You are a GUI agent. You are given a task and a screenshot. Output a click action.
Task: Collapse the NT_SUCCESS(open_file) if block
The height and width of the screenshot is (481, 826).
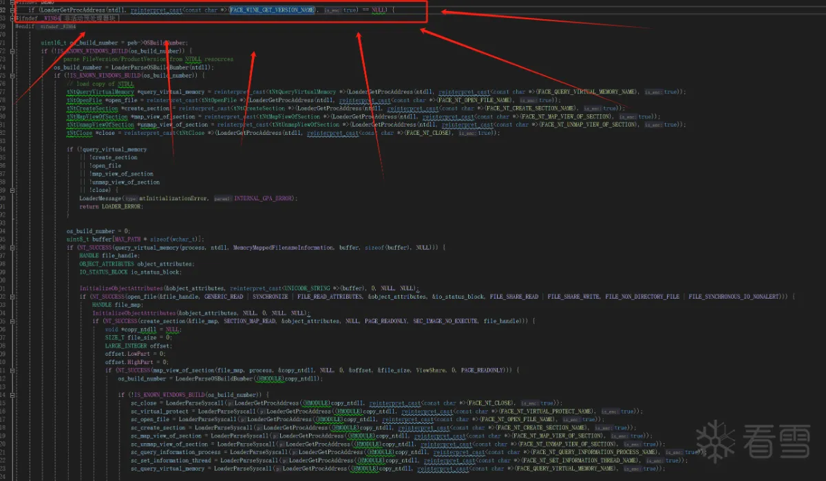pyautogui.click(x=12, y=297)
